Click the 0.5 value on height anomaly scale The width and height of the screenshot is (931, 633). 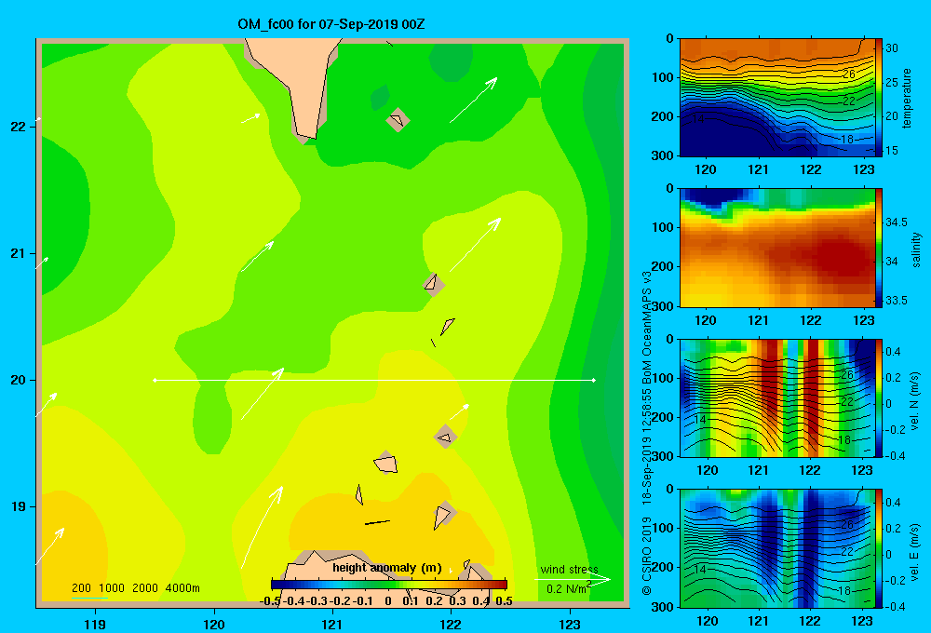pyautogui.click(x=504, y=601)
